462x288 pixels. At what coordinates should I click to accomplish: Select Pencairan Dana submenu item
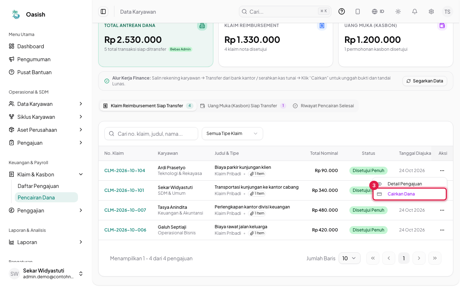coord(46,197)
